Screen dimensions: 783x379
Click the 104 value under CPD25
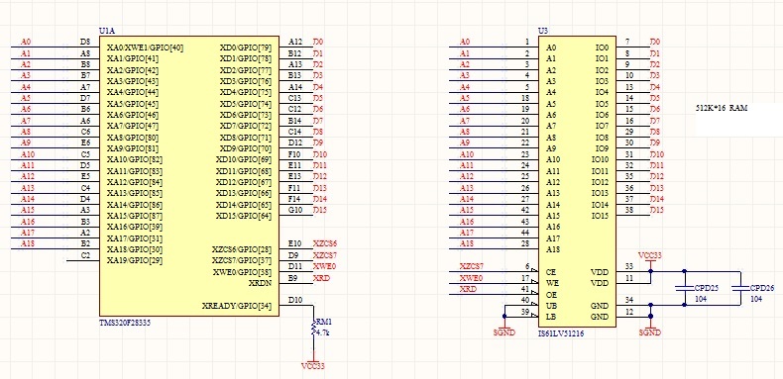(701, 298)
